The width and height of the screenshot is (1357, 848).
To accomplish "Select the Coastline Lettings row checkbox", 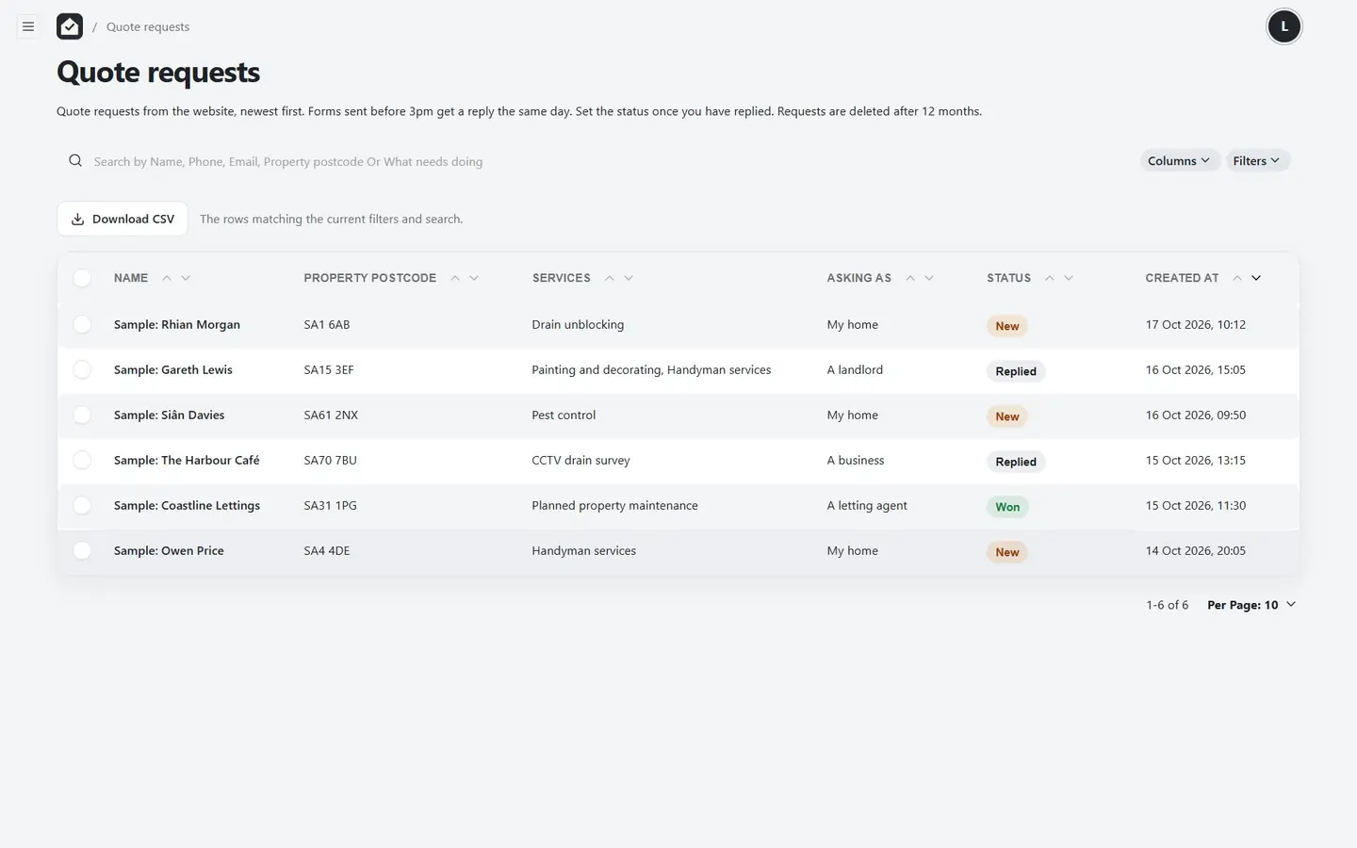I will tap(82, 505).
